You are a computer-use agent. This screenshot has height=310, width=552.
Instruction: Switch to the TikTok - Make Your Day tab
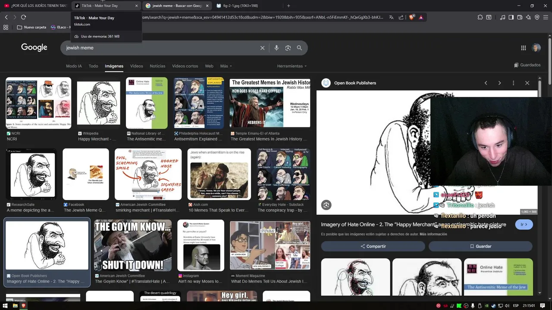(106, 6)
